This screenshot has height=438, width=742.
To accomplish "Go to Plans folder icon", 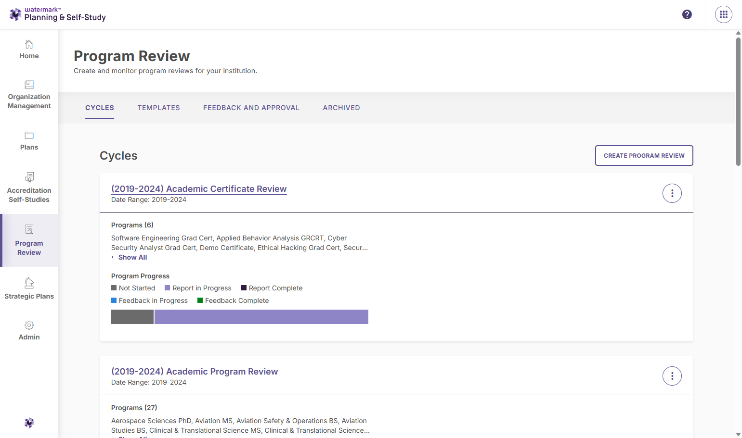I will pyautogui.click(x=29, y=135).
